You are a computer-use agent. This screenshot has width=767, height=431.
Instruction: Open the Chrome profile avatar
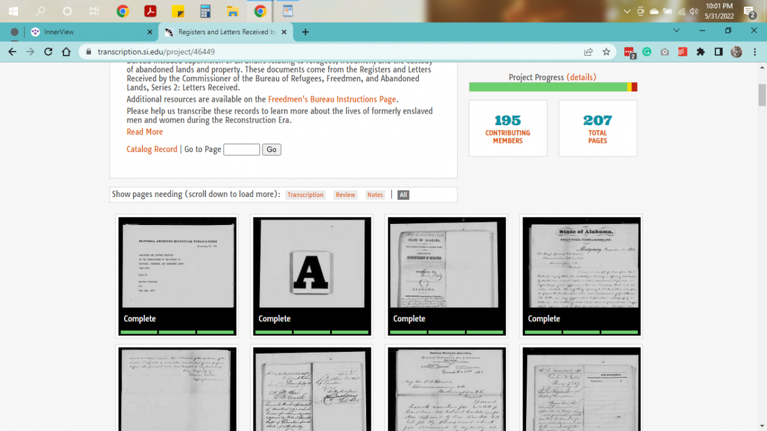point(736,52)
